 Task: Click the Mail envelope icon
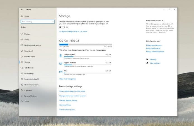(x=61, y=72)
